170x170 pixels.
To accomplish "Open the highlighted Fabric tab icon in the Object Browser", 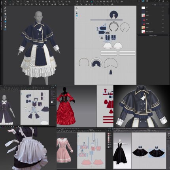I will pyautogui.click(x=143, y=1).
